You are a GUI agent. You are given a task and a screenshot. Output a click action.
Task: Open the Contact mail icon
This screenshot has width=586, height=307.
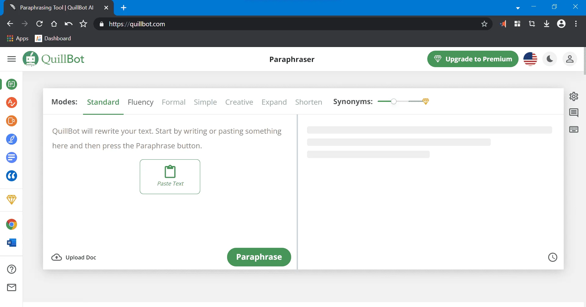point(12,287)
